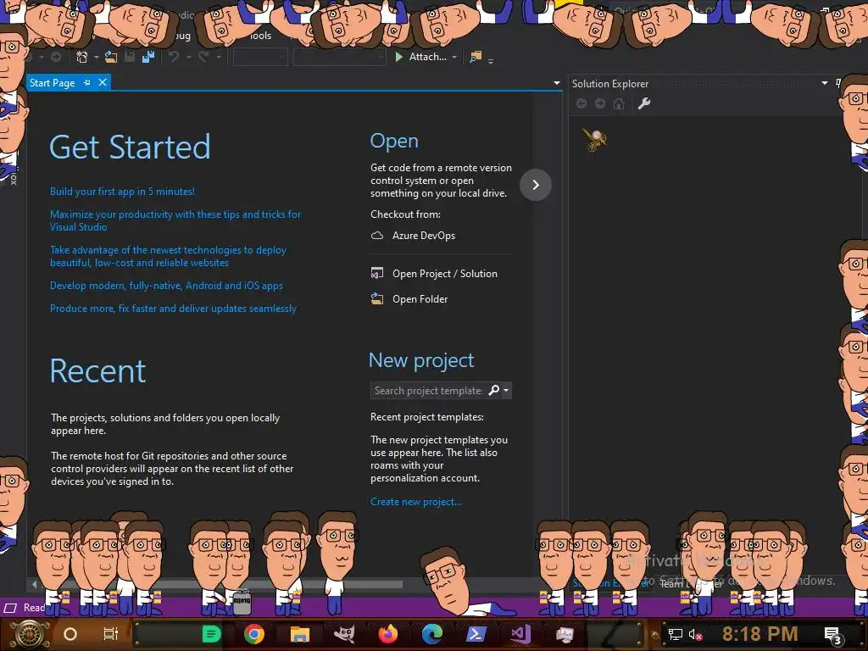This screenshot has height=651, width=868.
Task: Click the Open File toolbar icon
Action: point(111,57)
